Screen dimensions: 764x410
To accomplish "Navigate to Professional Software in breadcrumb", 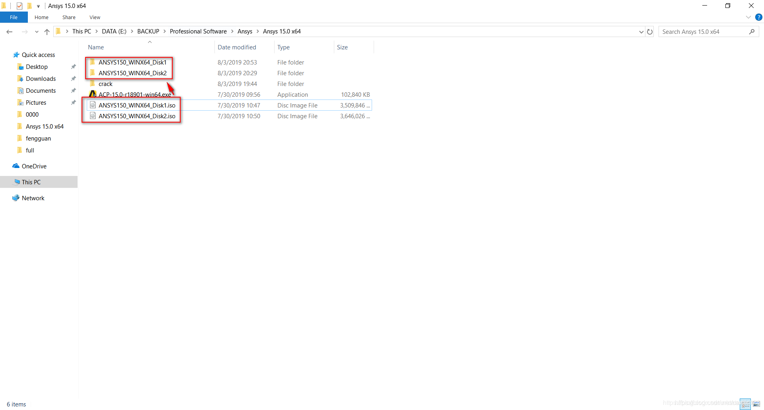I will point(198,31).
